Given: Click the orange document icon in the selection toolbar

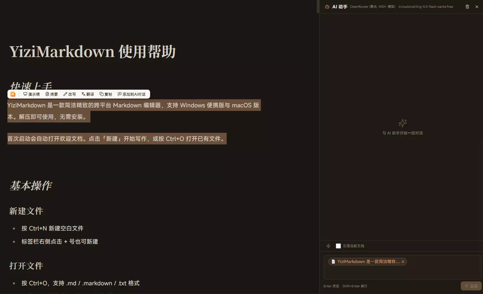Looking at the screenshot, I should tap(13, 94).
